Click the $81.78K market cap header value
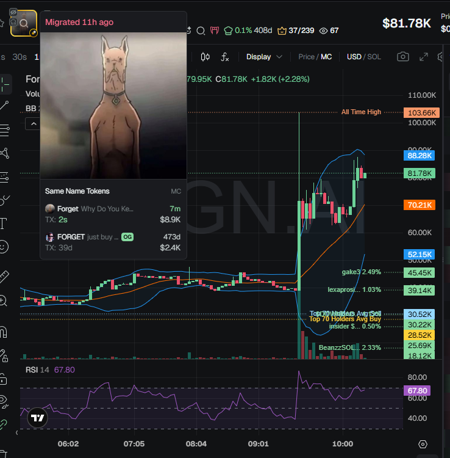The height and width of the screenshot is (458, 450). pos(407,23)
